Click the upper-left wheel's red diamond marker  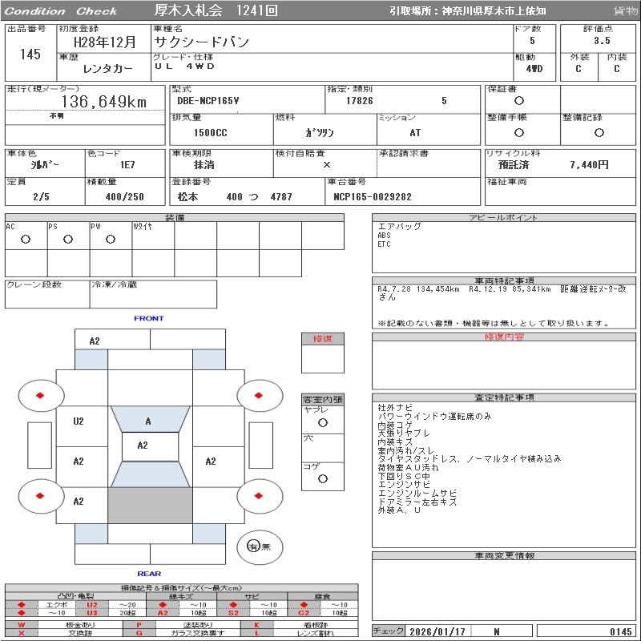(x=39, y=395)
